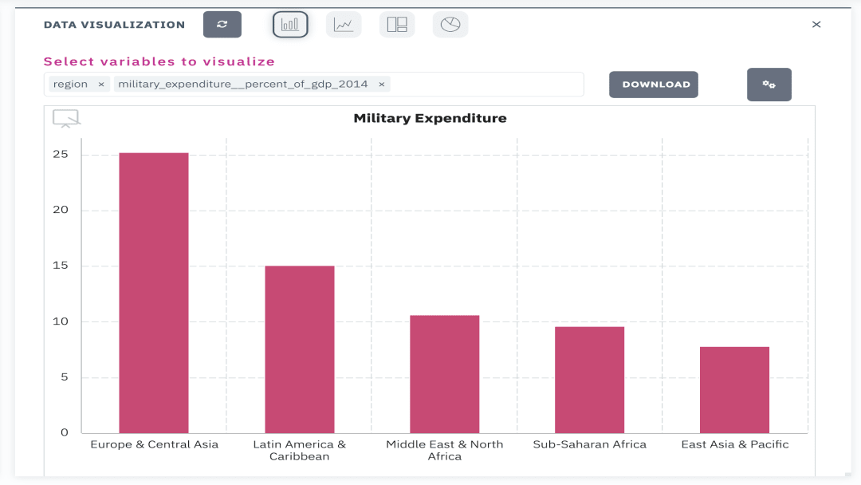Image resolution: width=861 pixels, height=485 pixels.
Task: Click the Sub-Saharan Africa bar
Action: tap(589, 379)
